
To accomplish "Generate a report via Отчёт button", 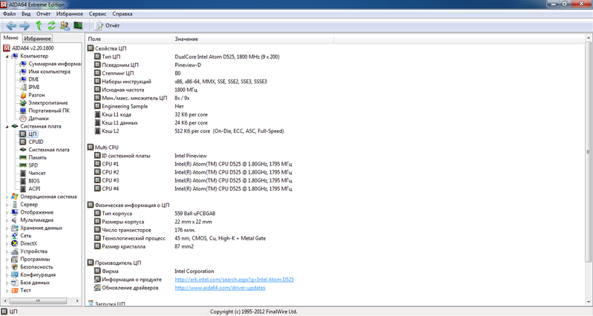I will [x=107, y=26].
